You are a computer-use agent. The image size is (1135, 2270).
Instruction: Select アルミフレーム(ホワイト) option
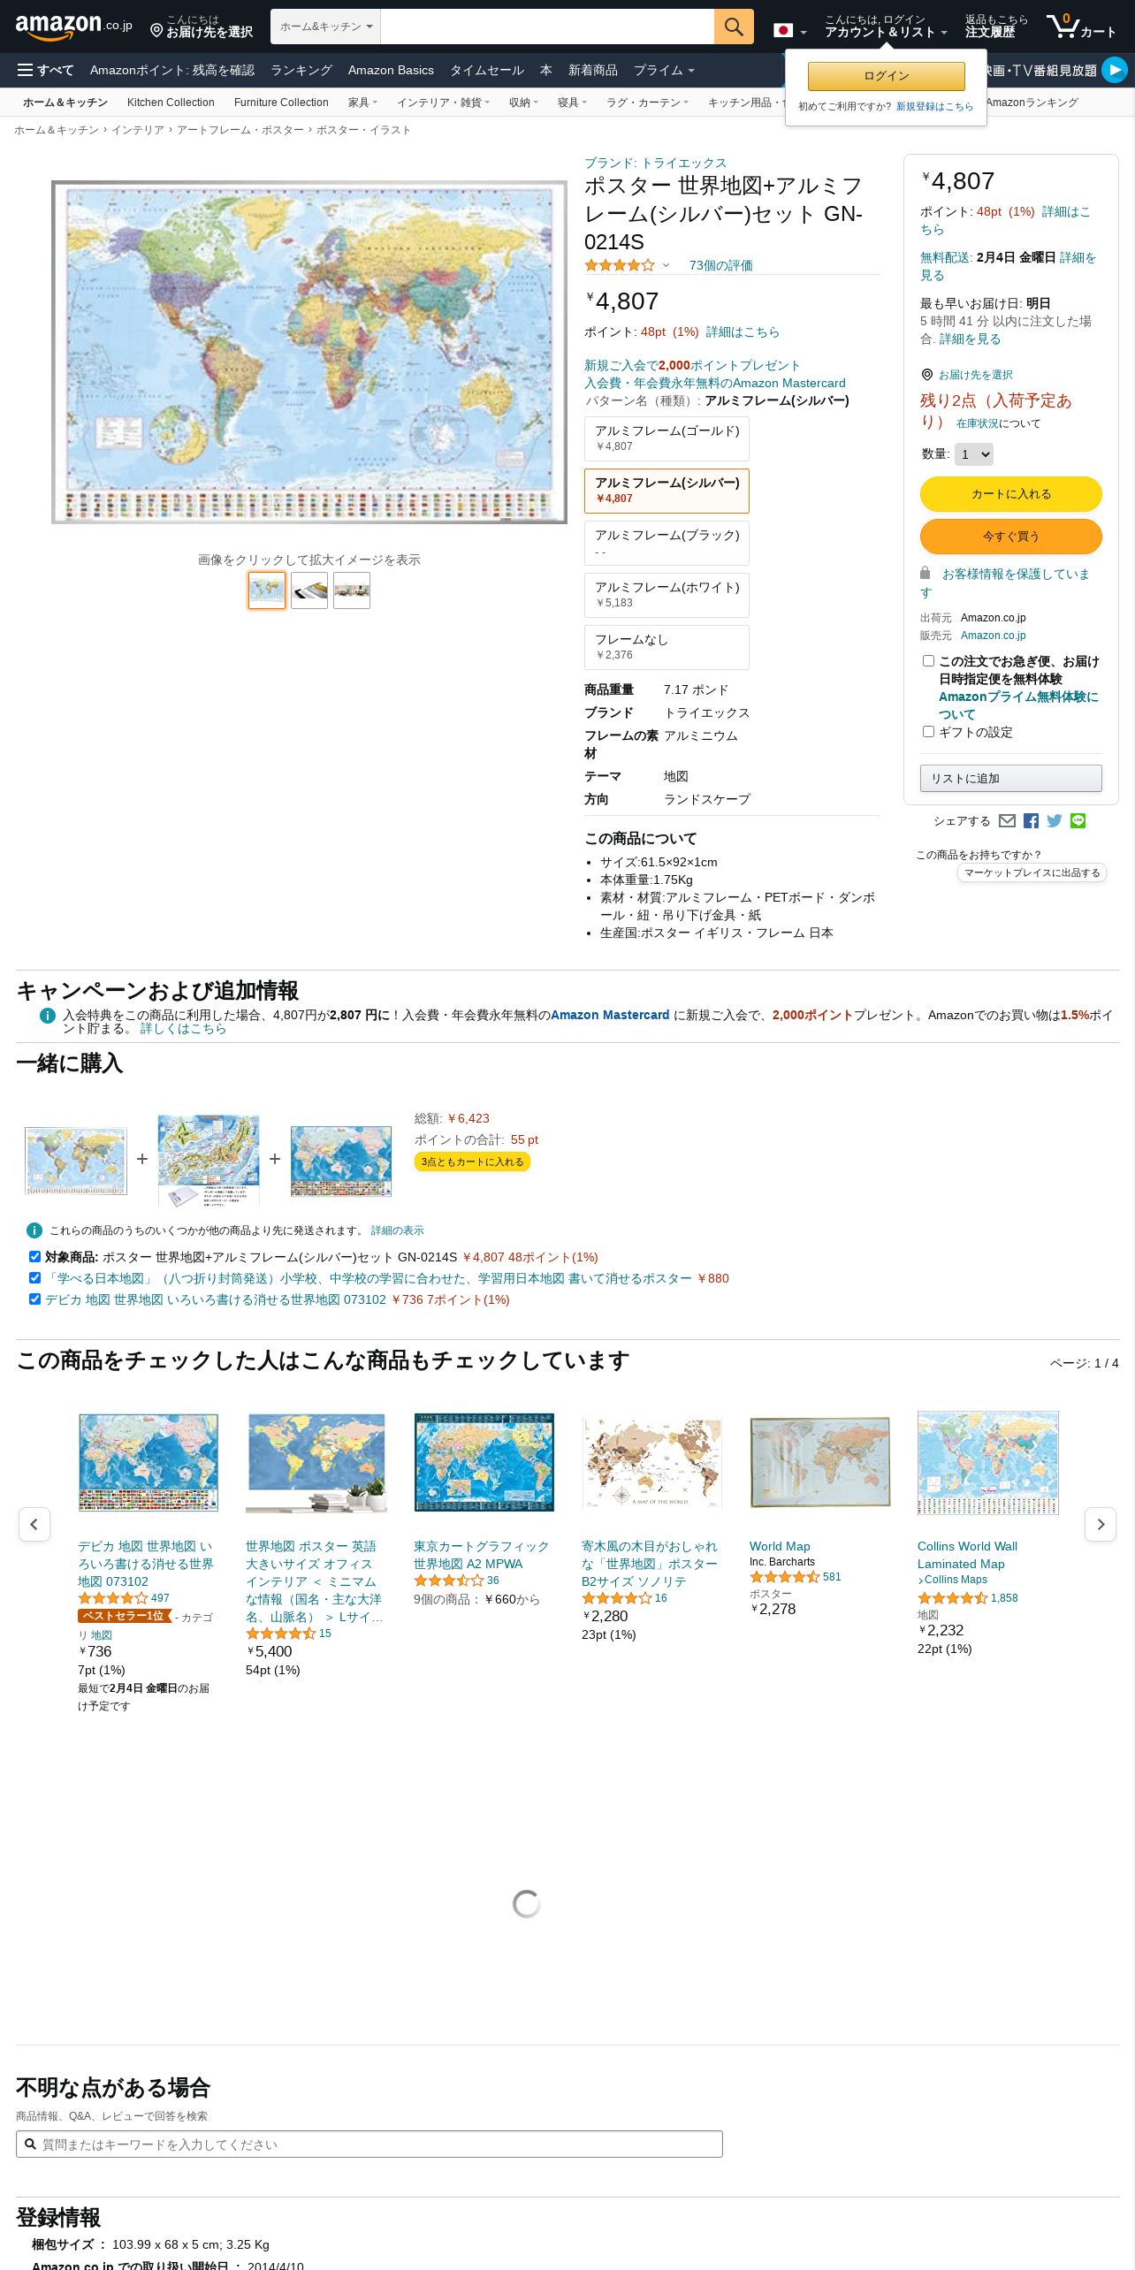point(667,595)
